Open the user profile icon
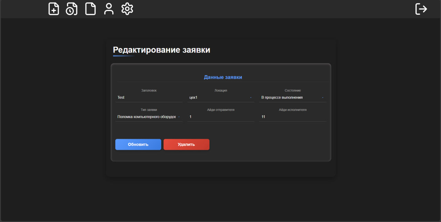Screen dimensions: 441x222 [109, 9]
